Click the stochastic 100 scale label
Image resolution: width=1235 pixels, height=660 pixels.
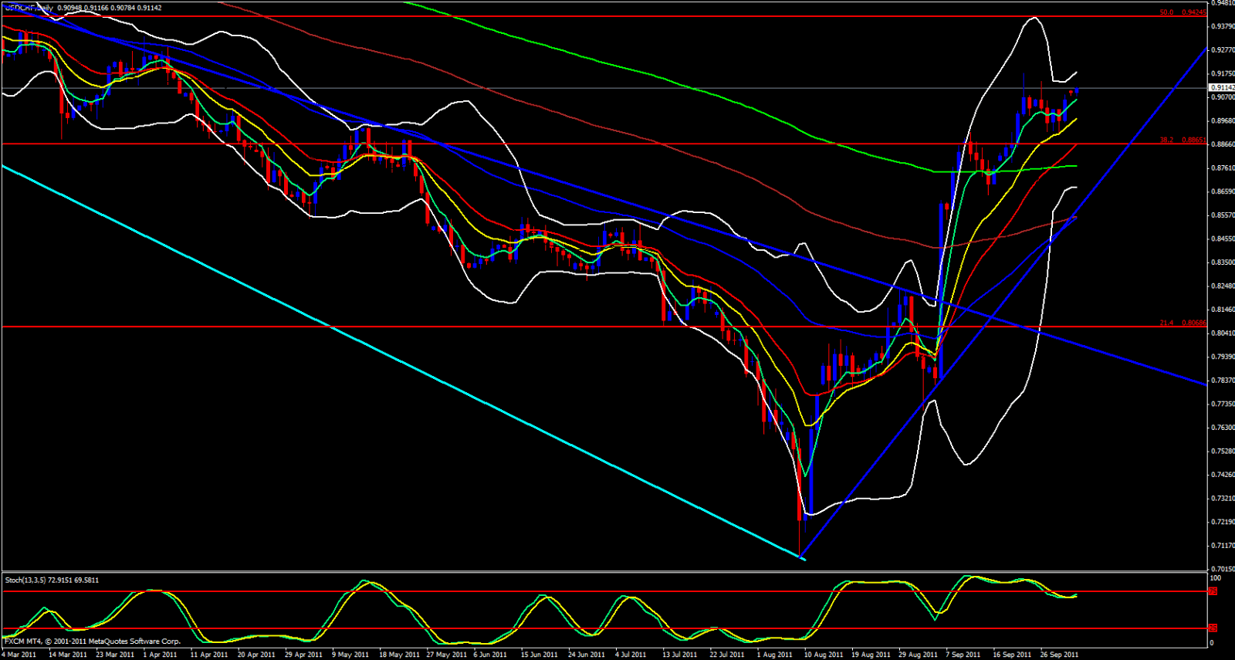[1215, 578]
